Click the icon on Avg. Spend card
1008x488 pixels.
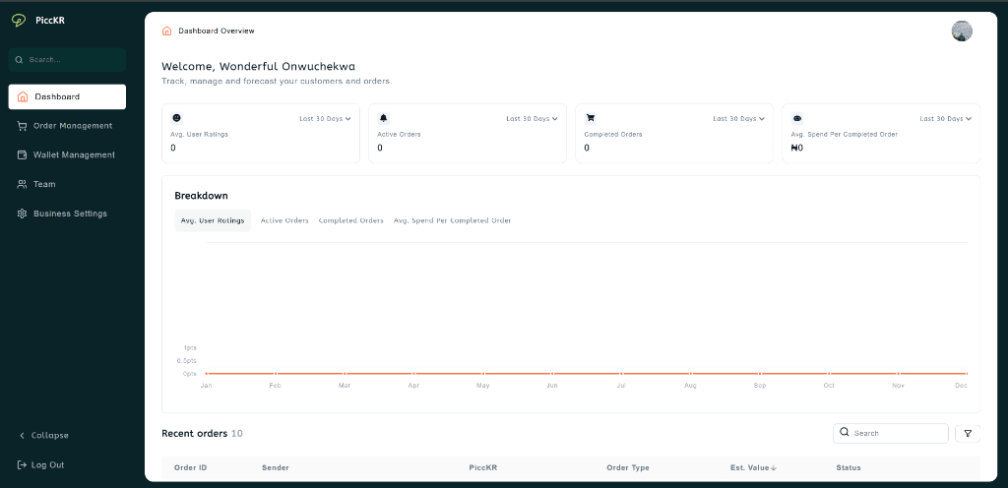(x=797, y=118)
